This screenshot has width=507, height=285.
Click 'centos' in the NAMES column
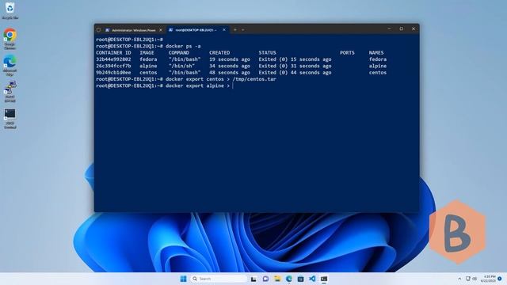378,73
